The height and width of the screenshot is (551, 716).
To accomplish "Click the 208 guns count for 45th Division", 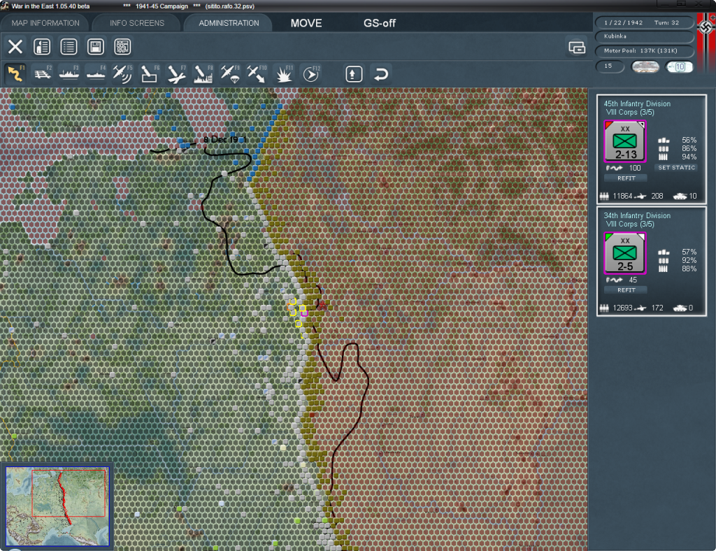I will pyautogui.click(x=657, y=196).
